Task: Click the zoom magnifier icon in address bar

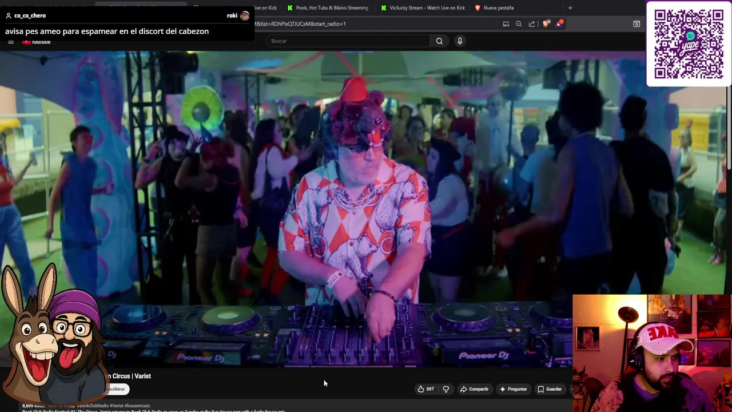Action: point(519,24)
